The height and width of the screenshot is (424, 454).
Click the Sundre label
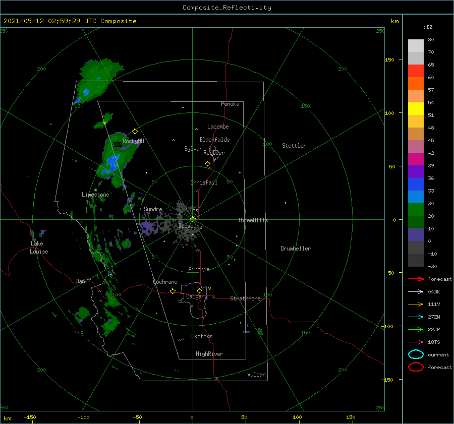153,209
